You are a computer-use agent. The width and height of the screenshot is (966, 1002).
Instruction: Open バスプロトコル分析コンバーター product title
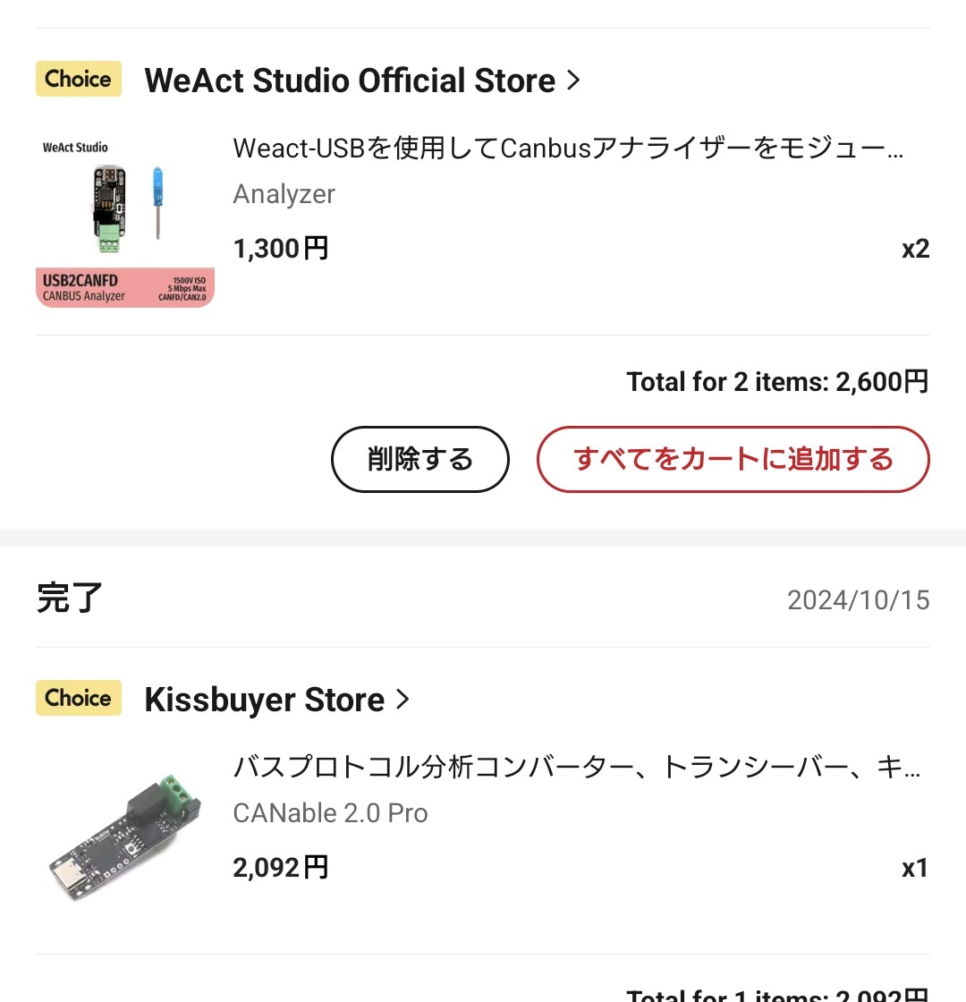coord(577,767)
